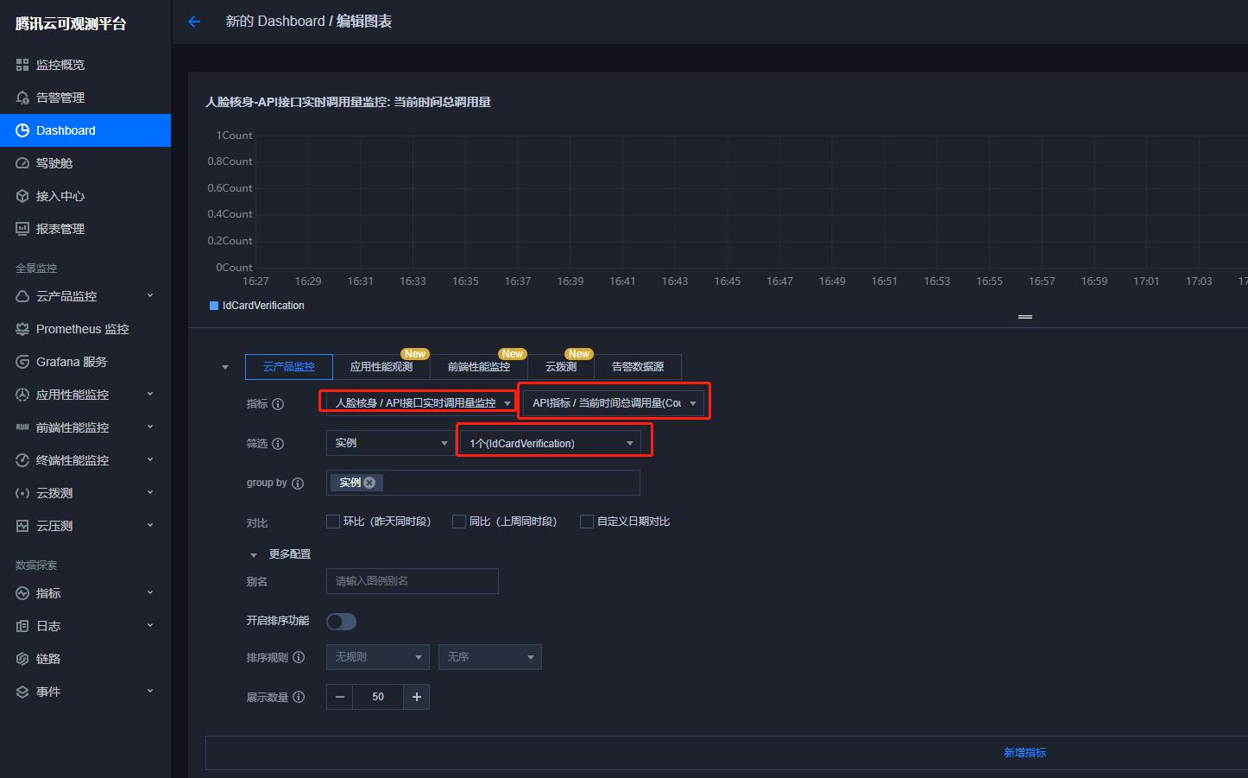This screenshot has height=778, width=1248.
Task: Switch to the 前端性能监控 data source tab
Action: coord(479,367)
